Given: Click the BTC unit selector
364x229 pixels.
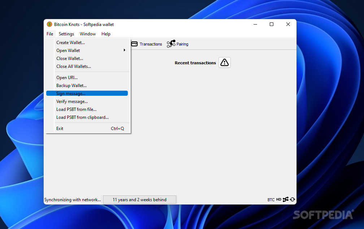Looking at the screenshot, I should [x=271, y=200].
